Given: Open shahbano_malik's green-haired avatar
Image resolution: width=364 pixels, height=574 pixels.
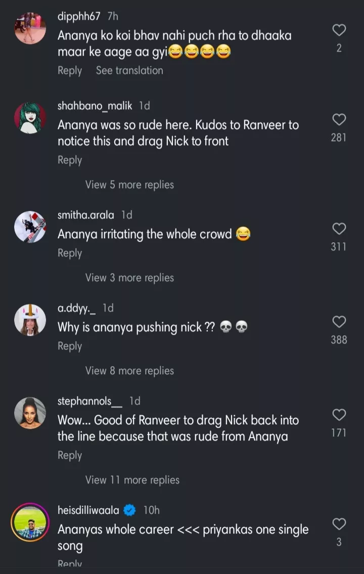Looking at the screenshot, I should (x=30, y=118).
